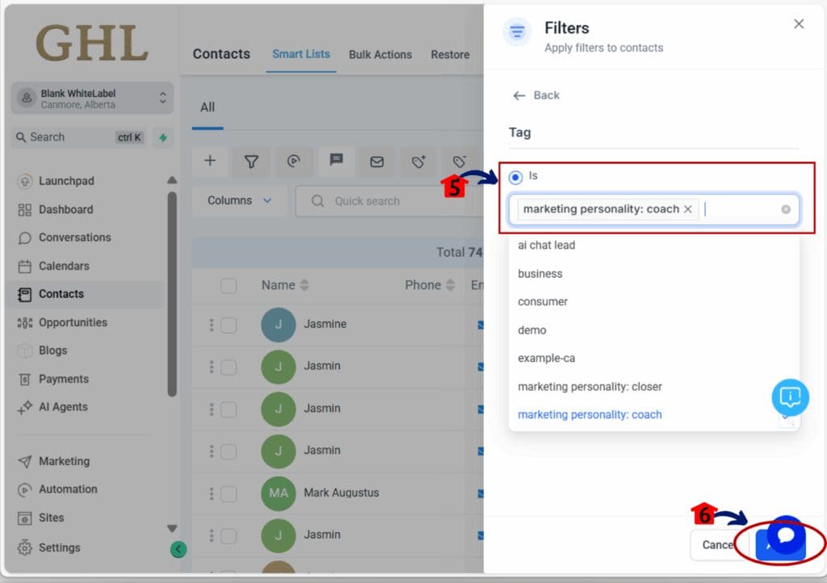Click the SMS chat bubble toolbar icon

coord(335,161)
